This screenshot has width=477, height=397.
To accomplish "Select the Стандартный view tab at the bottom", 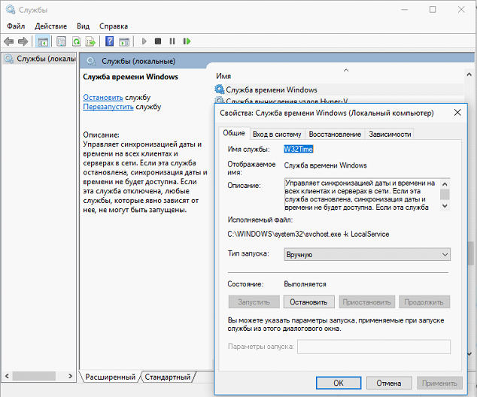I will pyautogui.click(x=167, y=376).
